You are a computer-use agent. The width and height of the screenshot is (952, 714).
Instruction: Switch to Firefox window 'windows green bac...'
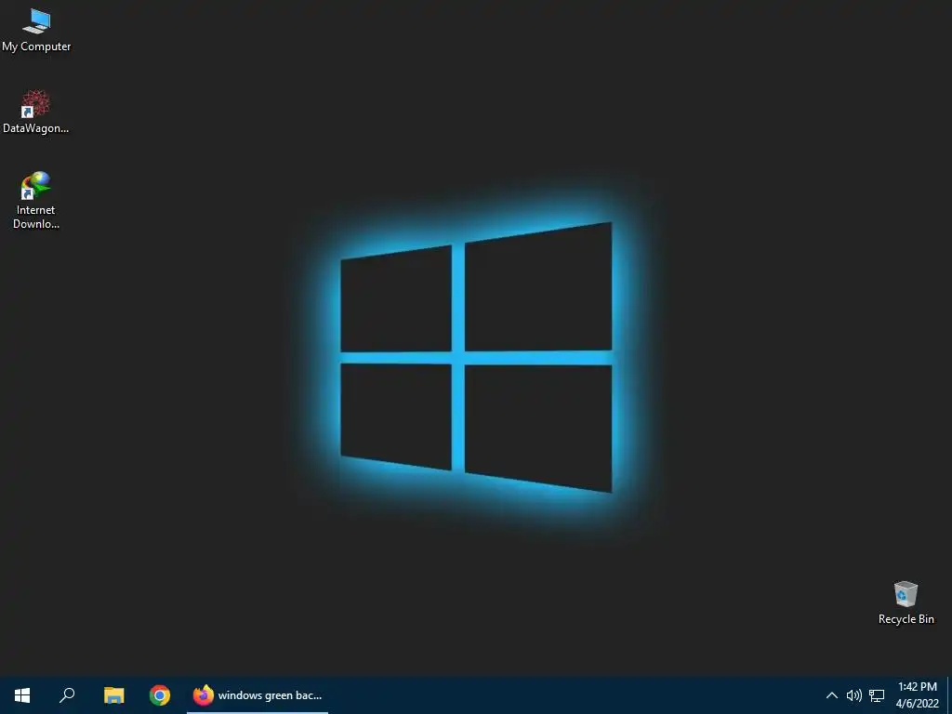tap(258, 695)
